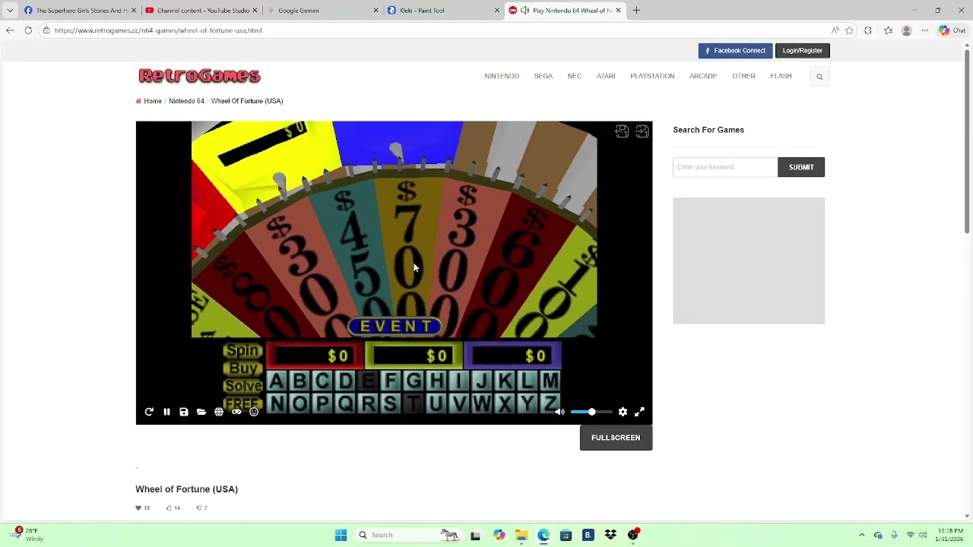The width and height of the screenshot is (973, 547).
Task: Adjust the emulator volume slider
Action: [591, 412]
